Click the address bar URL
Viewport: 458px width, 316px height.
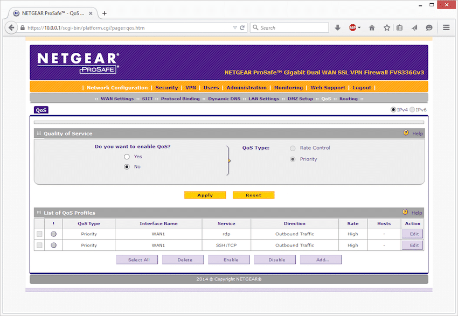[x=86, y=28]
